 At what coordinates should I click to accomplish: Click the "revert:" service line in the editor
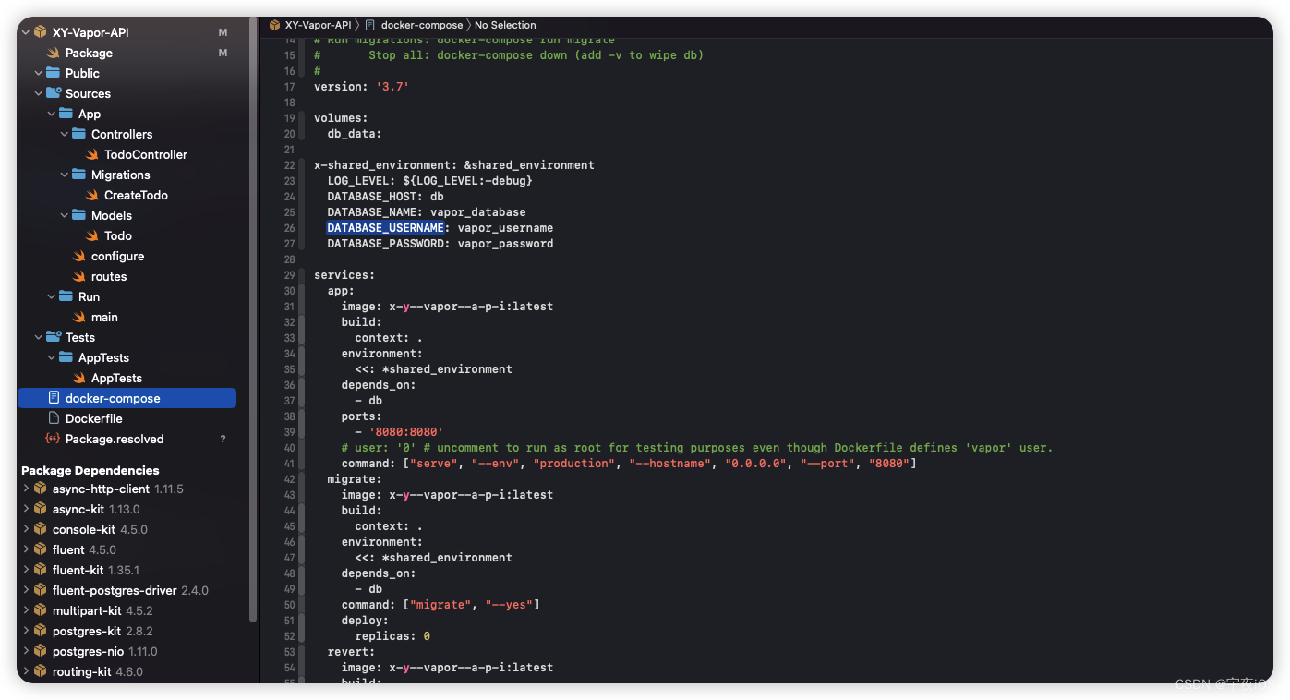[351, 652]
